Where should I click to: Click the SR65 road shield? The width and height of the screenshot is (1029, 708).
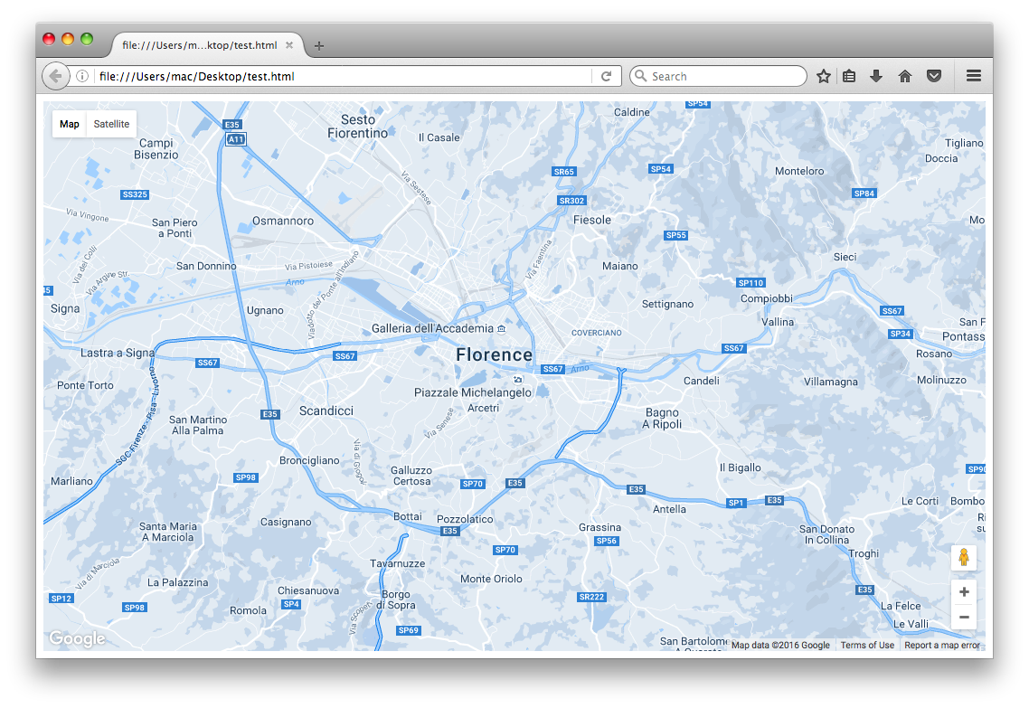[x=563, y=171]
